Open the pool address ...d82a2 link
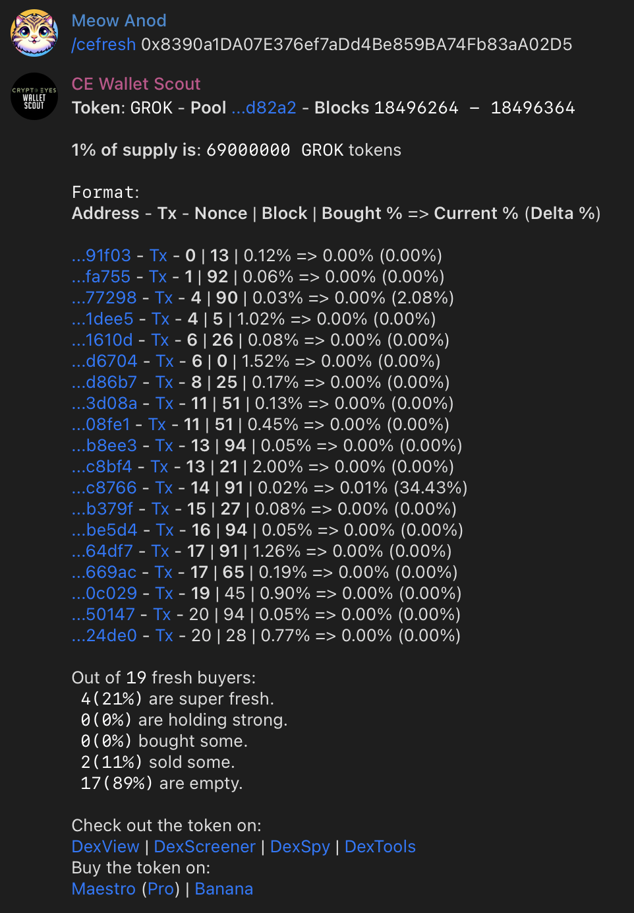634x913 pixels. click(x=264, y=108)
